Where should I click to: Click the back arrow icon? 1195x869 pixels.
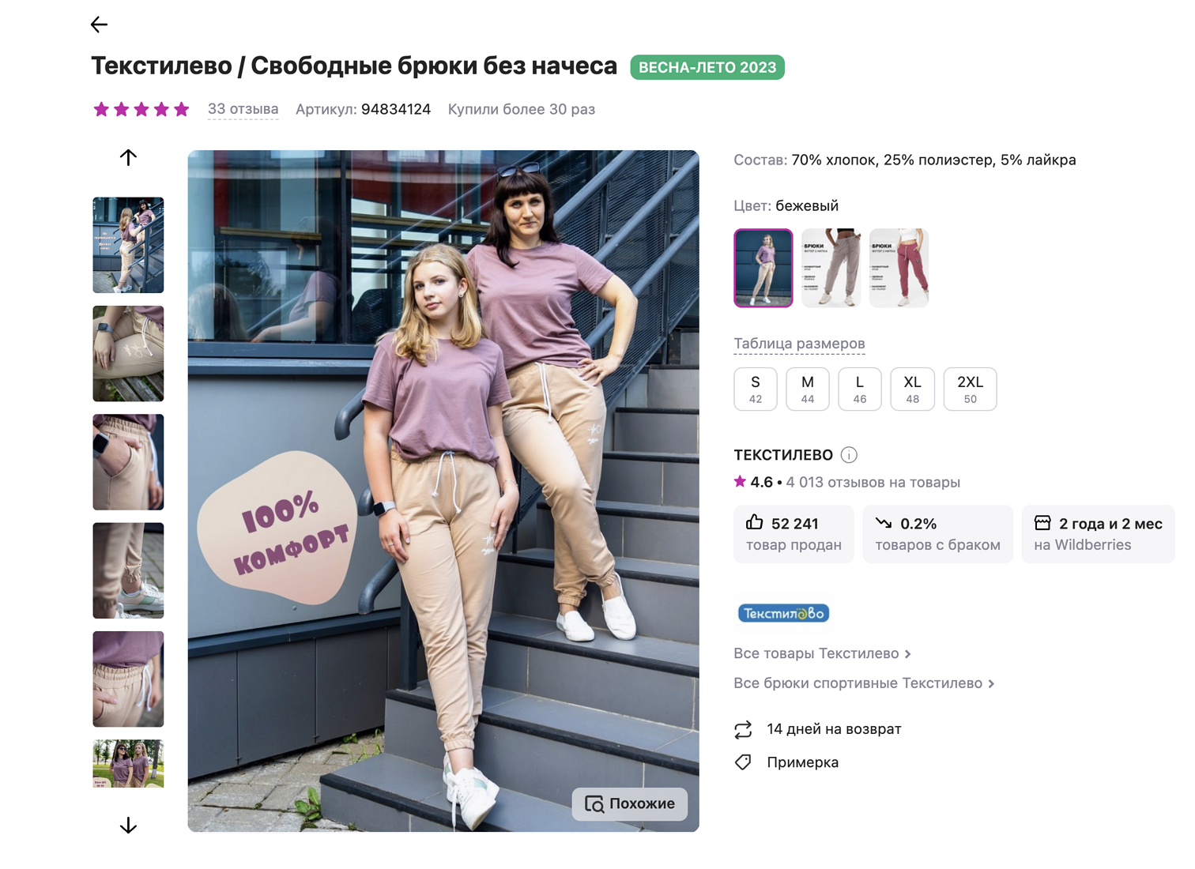99,24
